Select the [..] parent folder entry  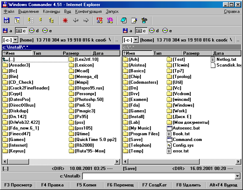pos(35,59)
